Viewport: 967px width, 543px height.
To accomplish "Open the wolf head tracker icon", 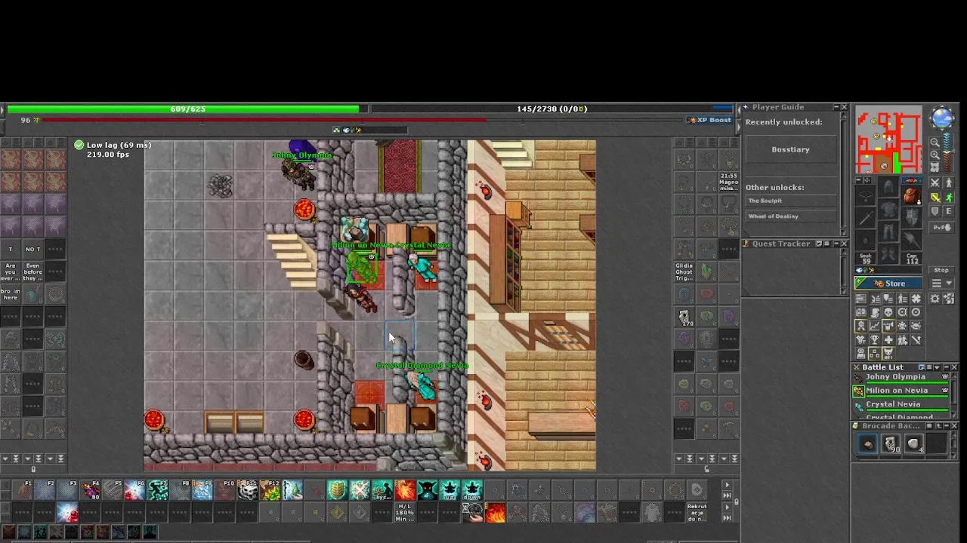I will pyautogui.click(x=888, y=352).
